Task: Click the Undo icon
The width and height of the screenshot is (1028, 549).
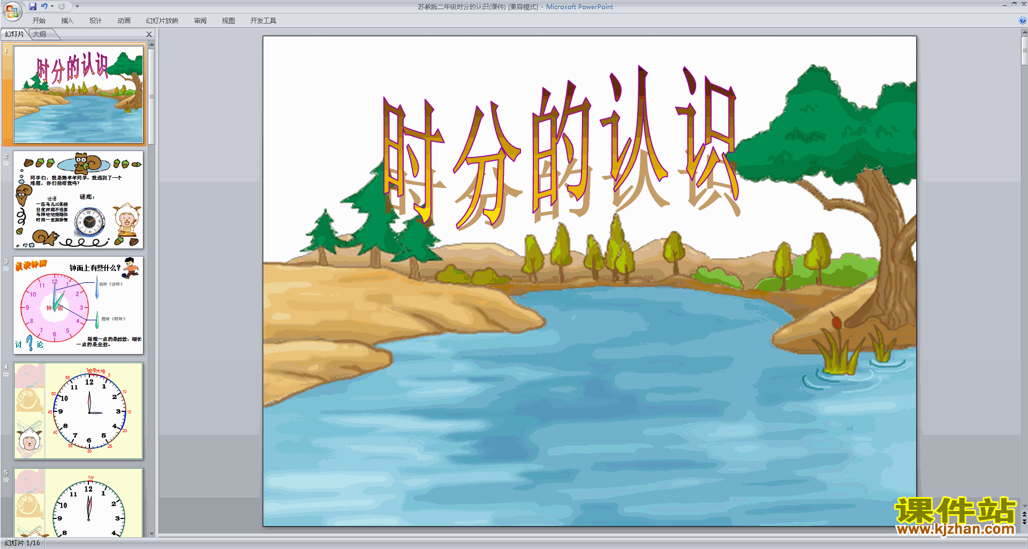Action: tap(44, 6)
